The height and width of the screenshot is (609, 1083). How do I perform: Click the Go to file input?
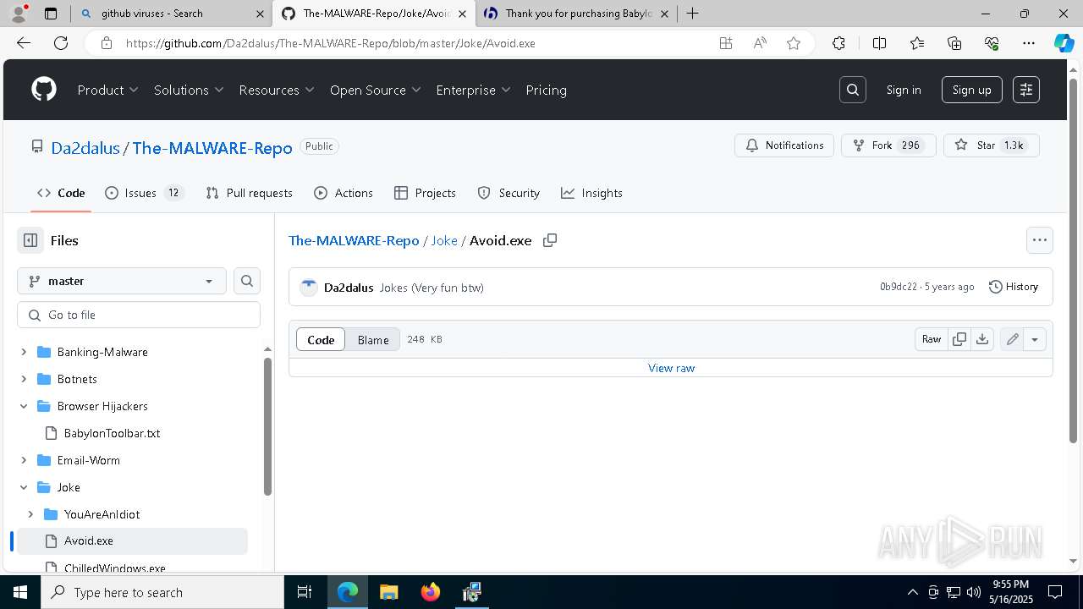tap(139, 315)
